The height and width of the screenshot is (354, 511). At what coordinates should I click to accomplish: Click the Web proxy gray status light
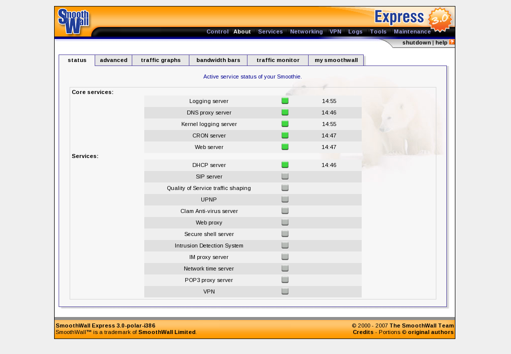285,222
